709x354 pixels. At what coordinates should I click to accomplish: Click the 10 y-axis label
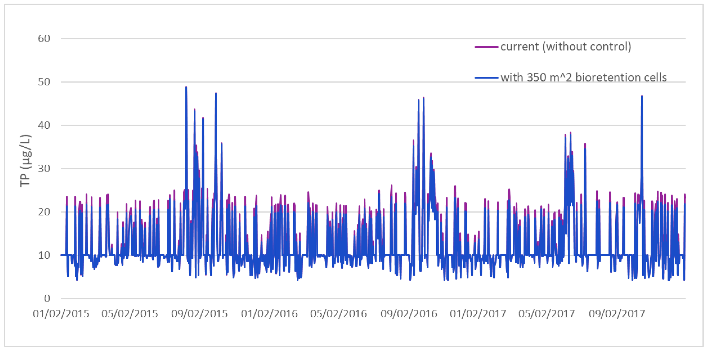(x=44, y=255)
